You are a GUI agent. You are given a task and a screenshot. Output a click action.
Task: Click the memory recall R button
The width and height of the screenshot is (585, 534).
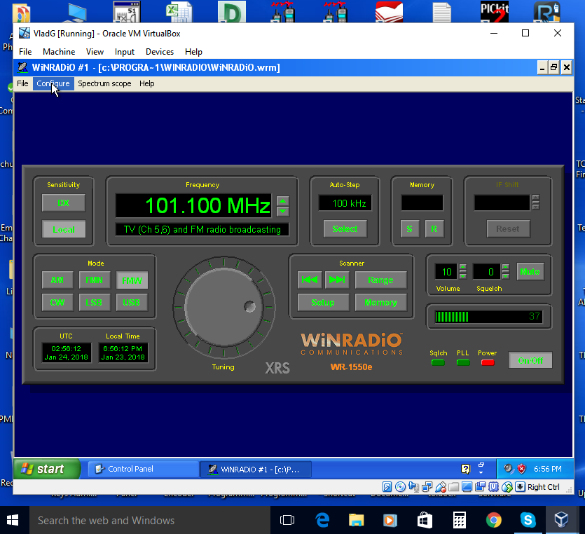pos(434,229)
